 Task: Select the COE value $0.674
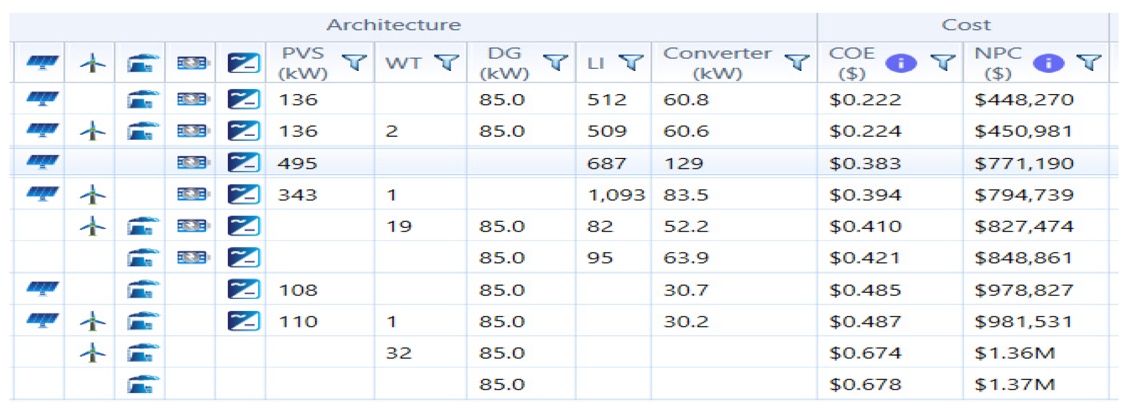(865, 353)
